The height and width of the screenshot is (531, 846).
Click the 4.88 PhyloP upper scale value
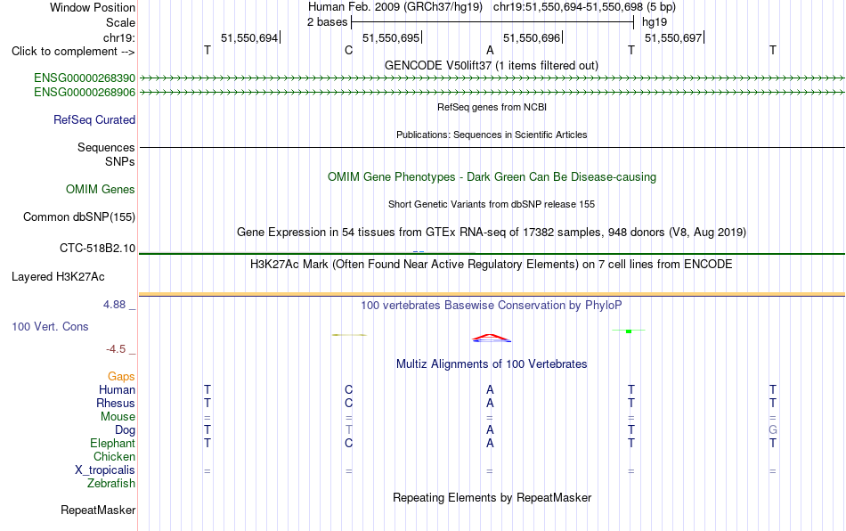click(x=114, y=305)
